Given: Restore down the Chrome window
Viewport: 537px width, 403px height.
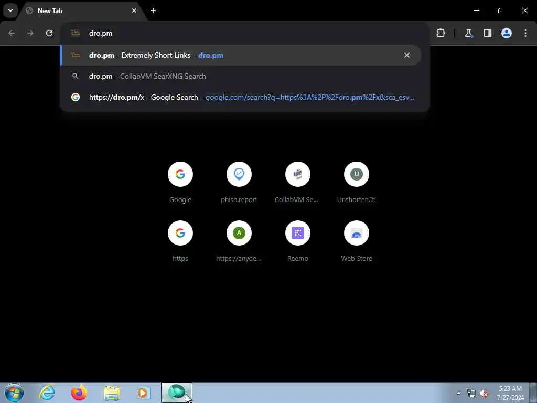Looking at the screenshot, I should (x=501, y=10).
